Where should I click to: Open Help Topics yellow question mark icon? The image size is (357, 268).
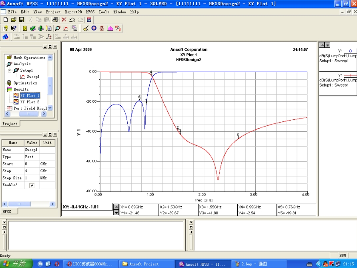6,28
